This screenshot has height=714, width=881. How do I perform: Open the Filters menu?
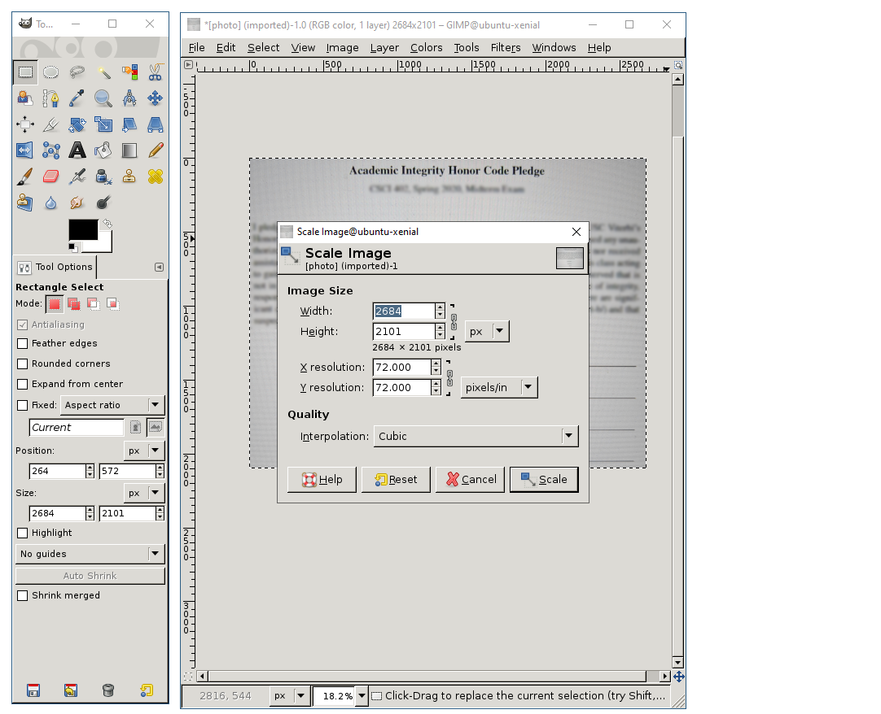click(x=505, y=48)
